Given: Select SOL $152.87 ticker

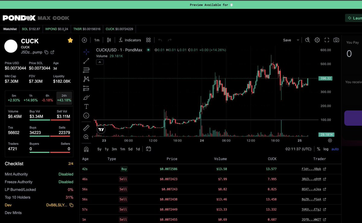Looking at the screenshot, I should pyautogui.click(x=31, y=29).
